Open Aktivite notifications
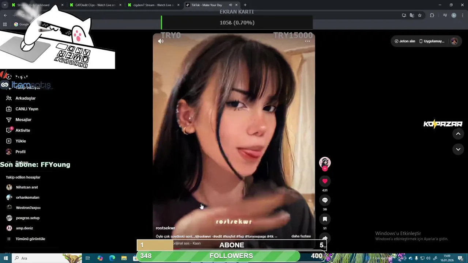Screen dimensions: 468x263 pyautogui.click(x=18, y=130)
